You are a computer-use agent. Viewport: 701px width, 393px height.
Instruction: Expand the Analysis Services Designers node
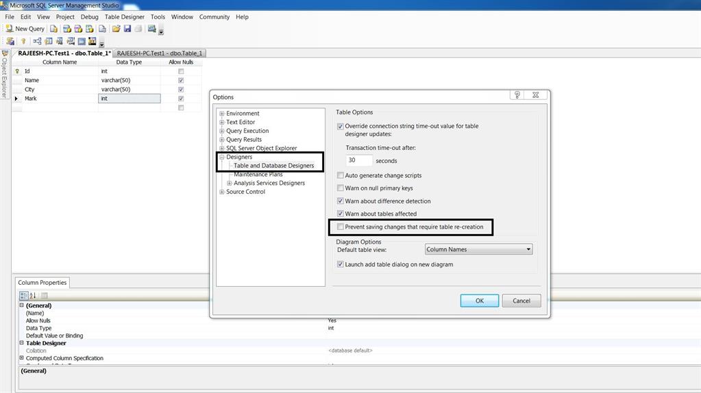(x=230, y=183)
